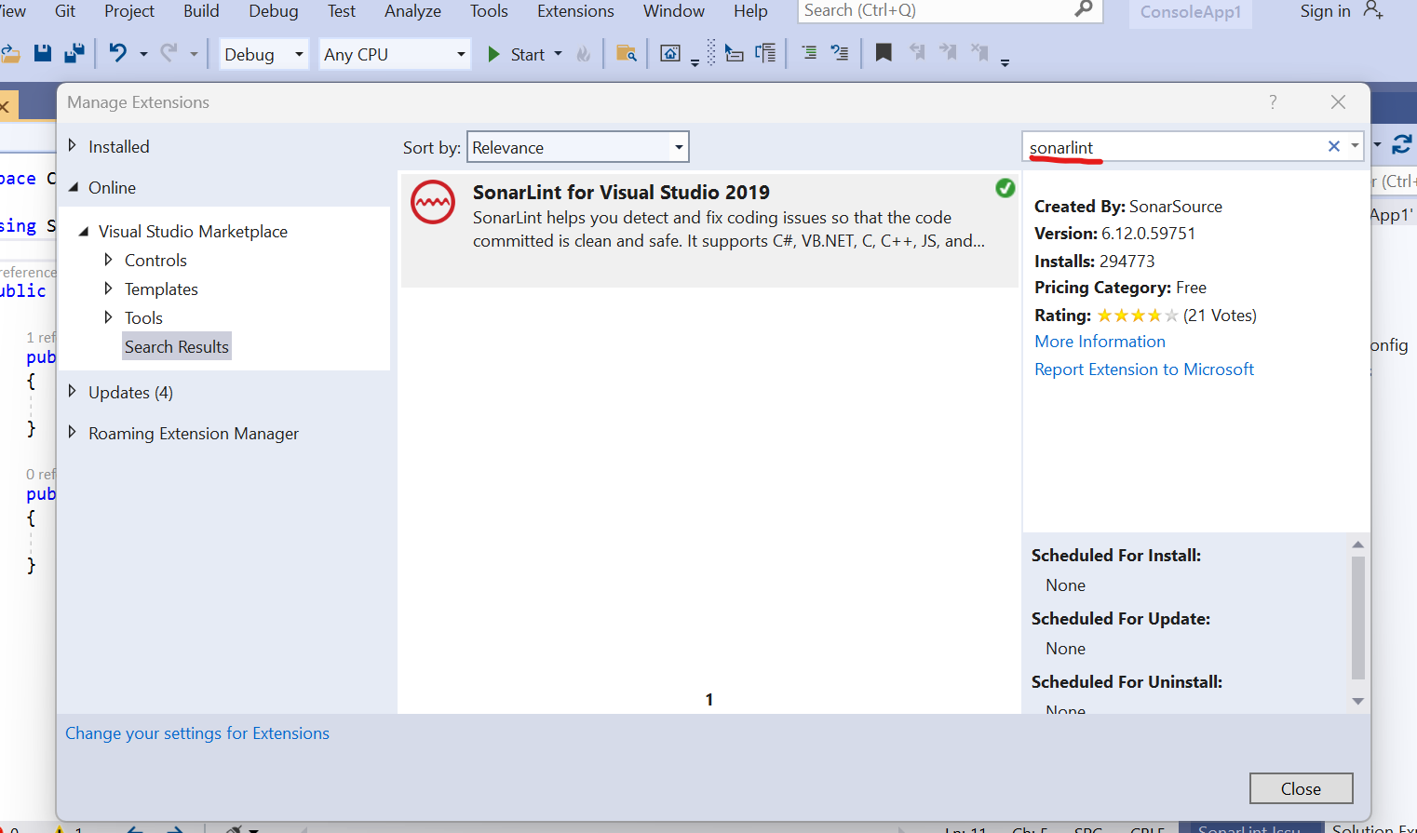Open the Git menu

pyautogui.click(x=65, y=11)
